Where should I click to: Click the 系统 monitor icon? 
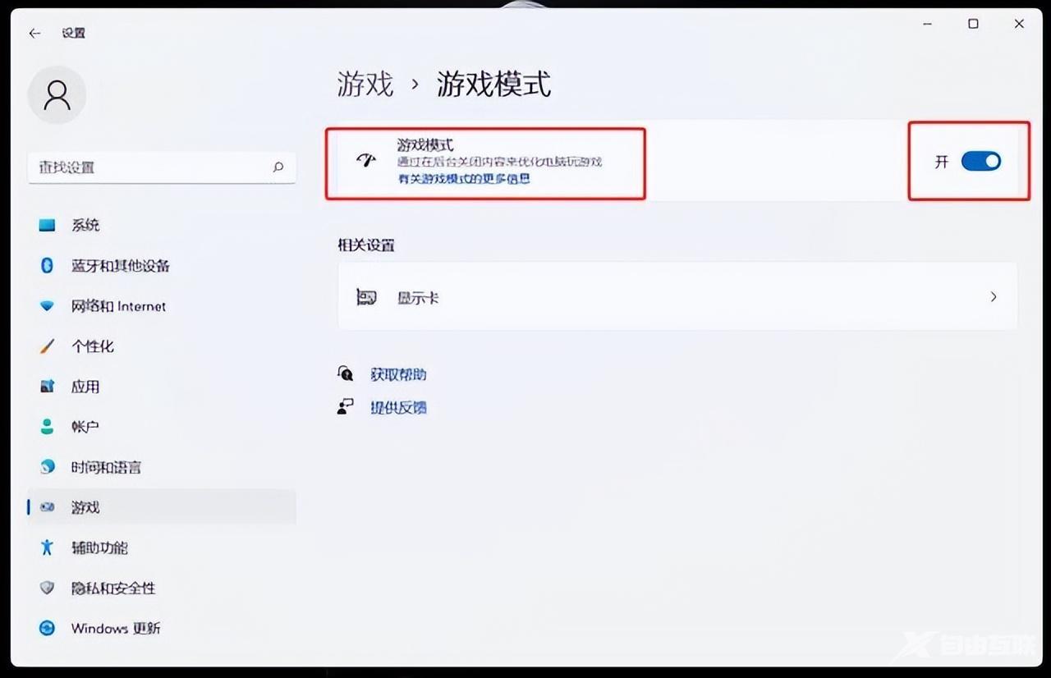(47, 225)
